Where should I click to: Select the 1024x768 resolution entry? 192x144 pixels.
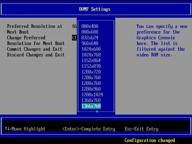[91, 55]
